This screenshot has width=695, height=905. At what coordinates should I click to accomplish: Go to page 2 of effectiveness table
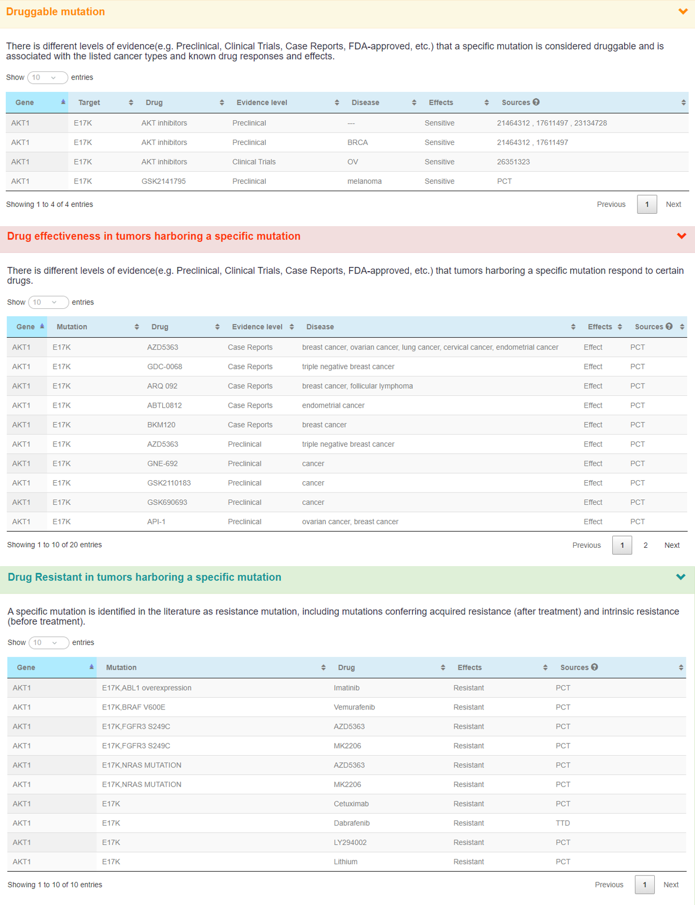(645, 545)
